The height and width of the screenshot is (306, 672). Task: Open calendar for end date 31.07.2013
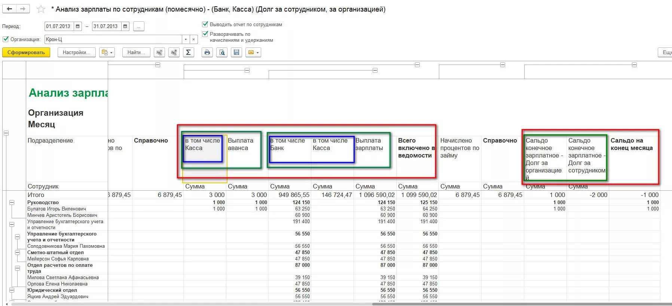pyautogui.click(x=125, y=26)
